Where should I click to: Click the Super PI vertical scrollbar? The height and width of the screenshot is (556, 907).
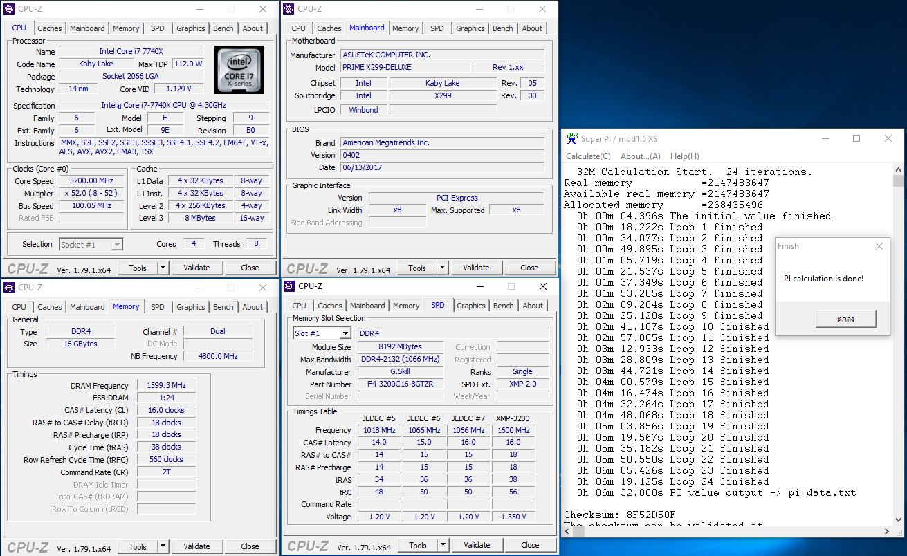coord(899,346)
